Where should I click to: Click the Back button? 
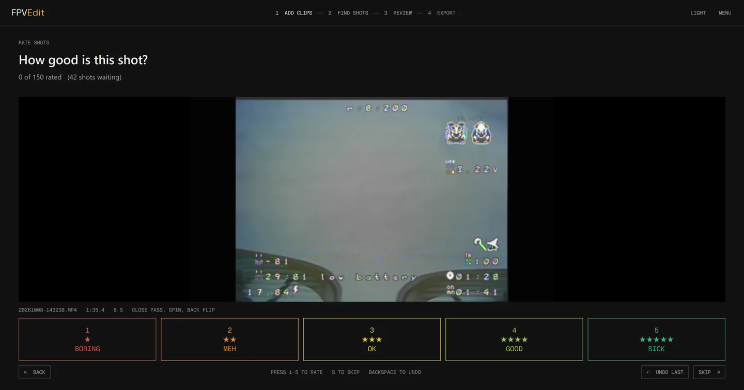[x=35, y=372]
